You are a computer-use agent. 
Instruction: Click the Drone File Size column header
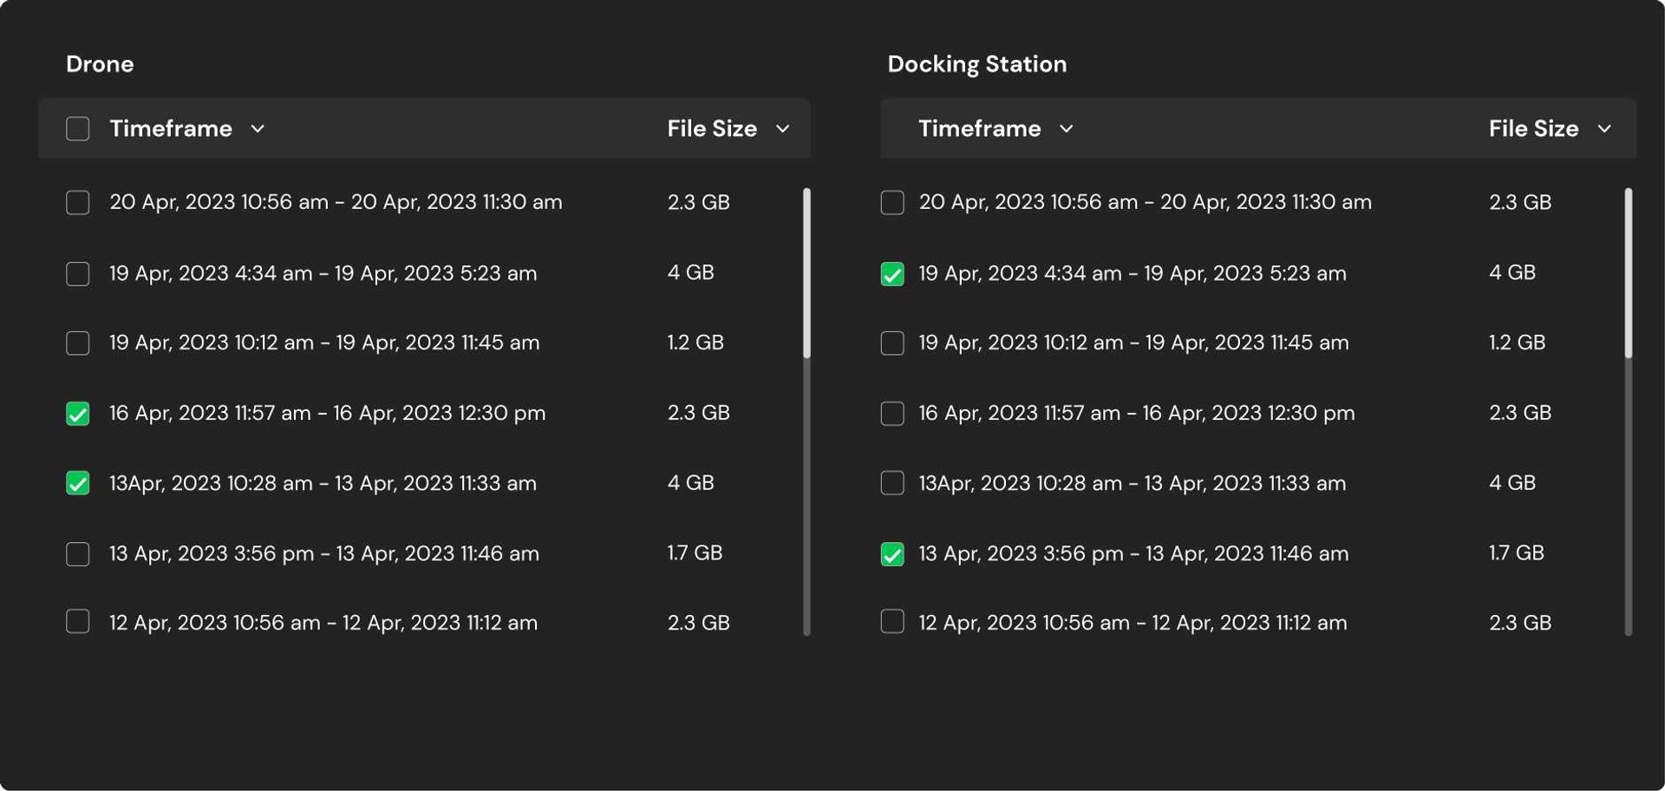(x=712, y=128)
